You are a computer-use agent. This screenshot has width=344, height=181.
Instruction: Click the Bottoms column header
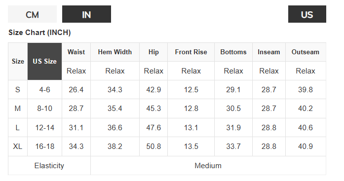click(x=233, y=52)
